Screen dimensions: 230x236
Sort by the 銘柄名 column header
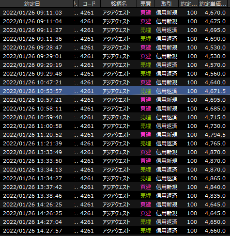(119, 4)
